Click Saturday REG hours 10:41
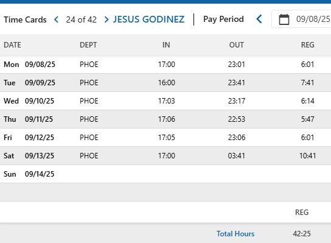The image size is (331, 243). coord(307,156)
